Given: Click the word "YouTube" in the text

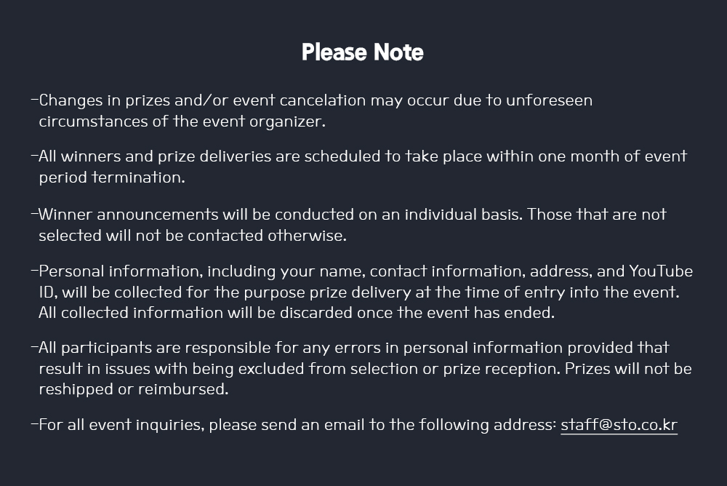Looking at the screenshot, I should tap(661, 271).
